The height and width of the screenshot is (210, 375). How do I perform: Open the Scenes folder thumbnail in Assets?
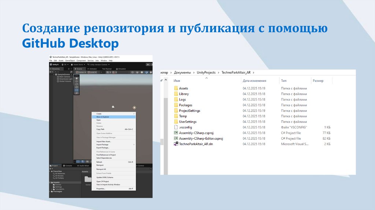pyautogui.click(x=88, y=179)
